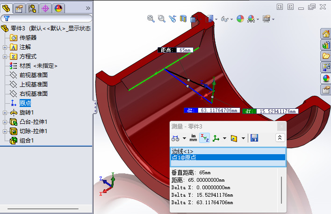Viewport: 331px width, 214px height.
Task: Select 点1@原点 in the measure list
Action: pyautogui.click(x=228, y=157)
